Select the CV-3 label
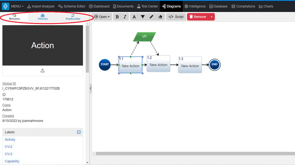This screenshot has width=295, height=165. tap(8, 154)
